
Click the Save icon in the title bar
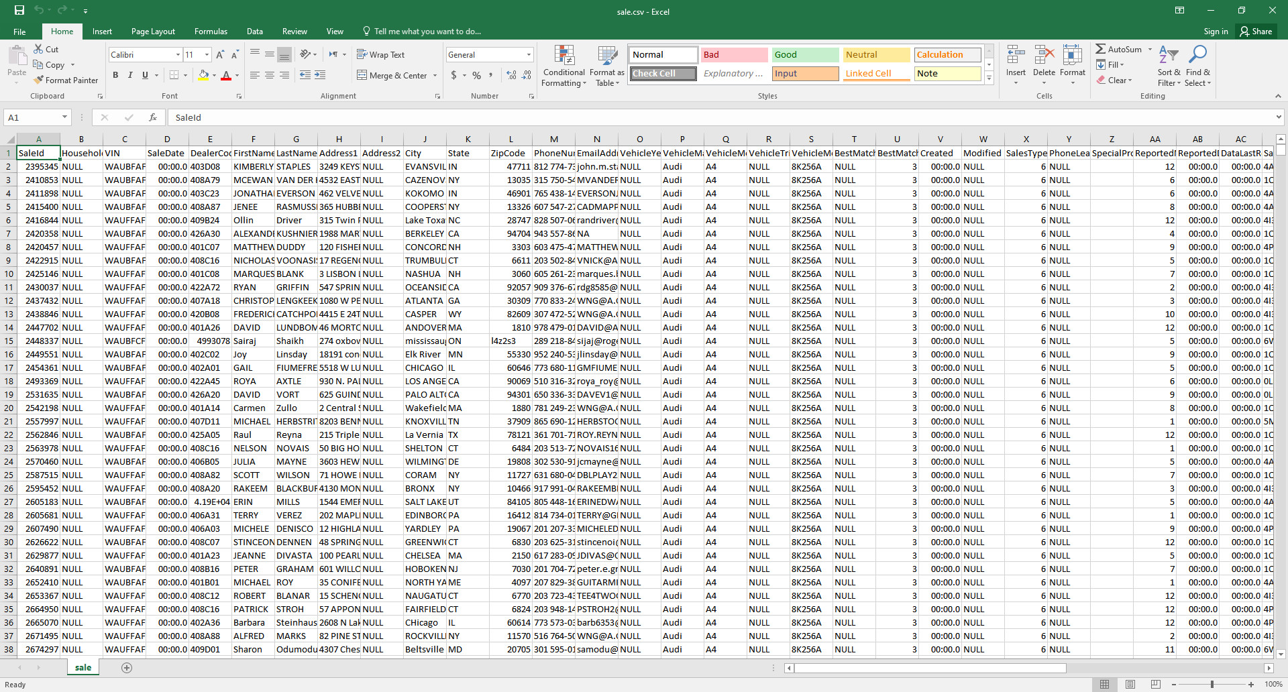19,10
